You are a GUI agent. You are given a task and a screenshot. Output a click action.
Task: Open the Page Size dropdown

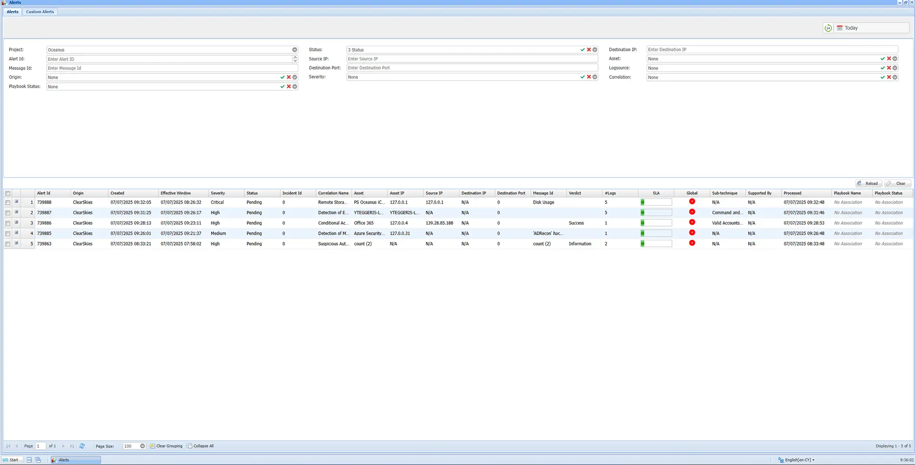click(x=142, y=446)
